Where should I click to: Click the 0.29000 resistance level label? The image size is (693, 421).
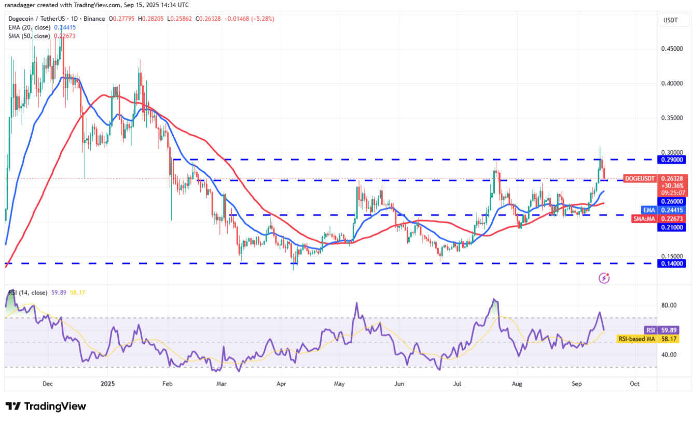673,160
